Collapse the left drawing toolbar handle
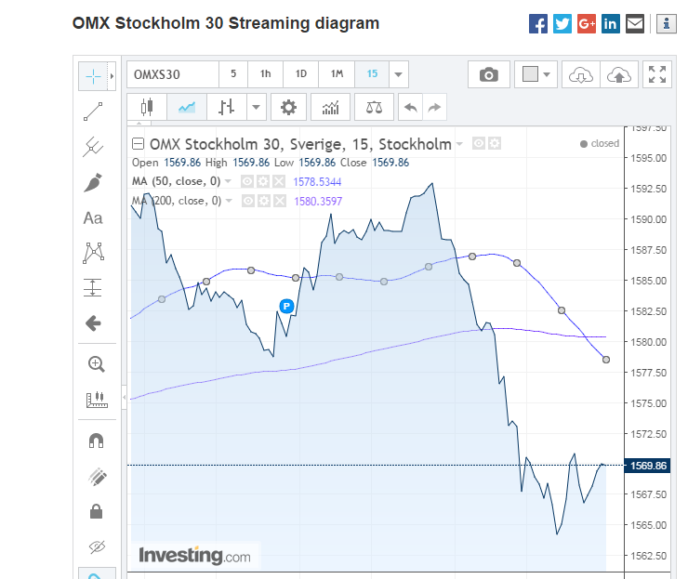Image resolution: width=688 pixels, height=579 pixels. (125, 398)
